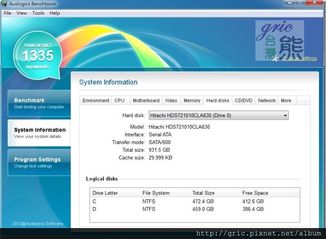Click the More tab
The height and width of the screenshot is (239, 326).
pyautogui.click(x=286, y=100)
